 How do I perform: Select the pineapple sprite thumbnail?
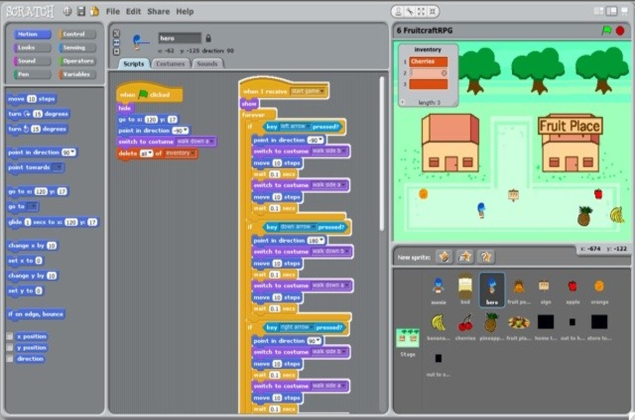click(491, 323)
